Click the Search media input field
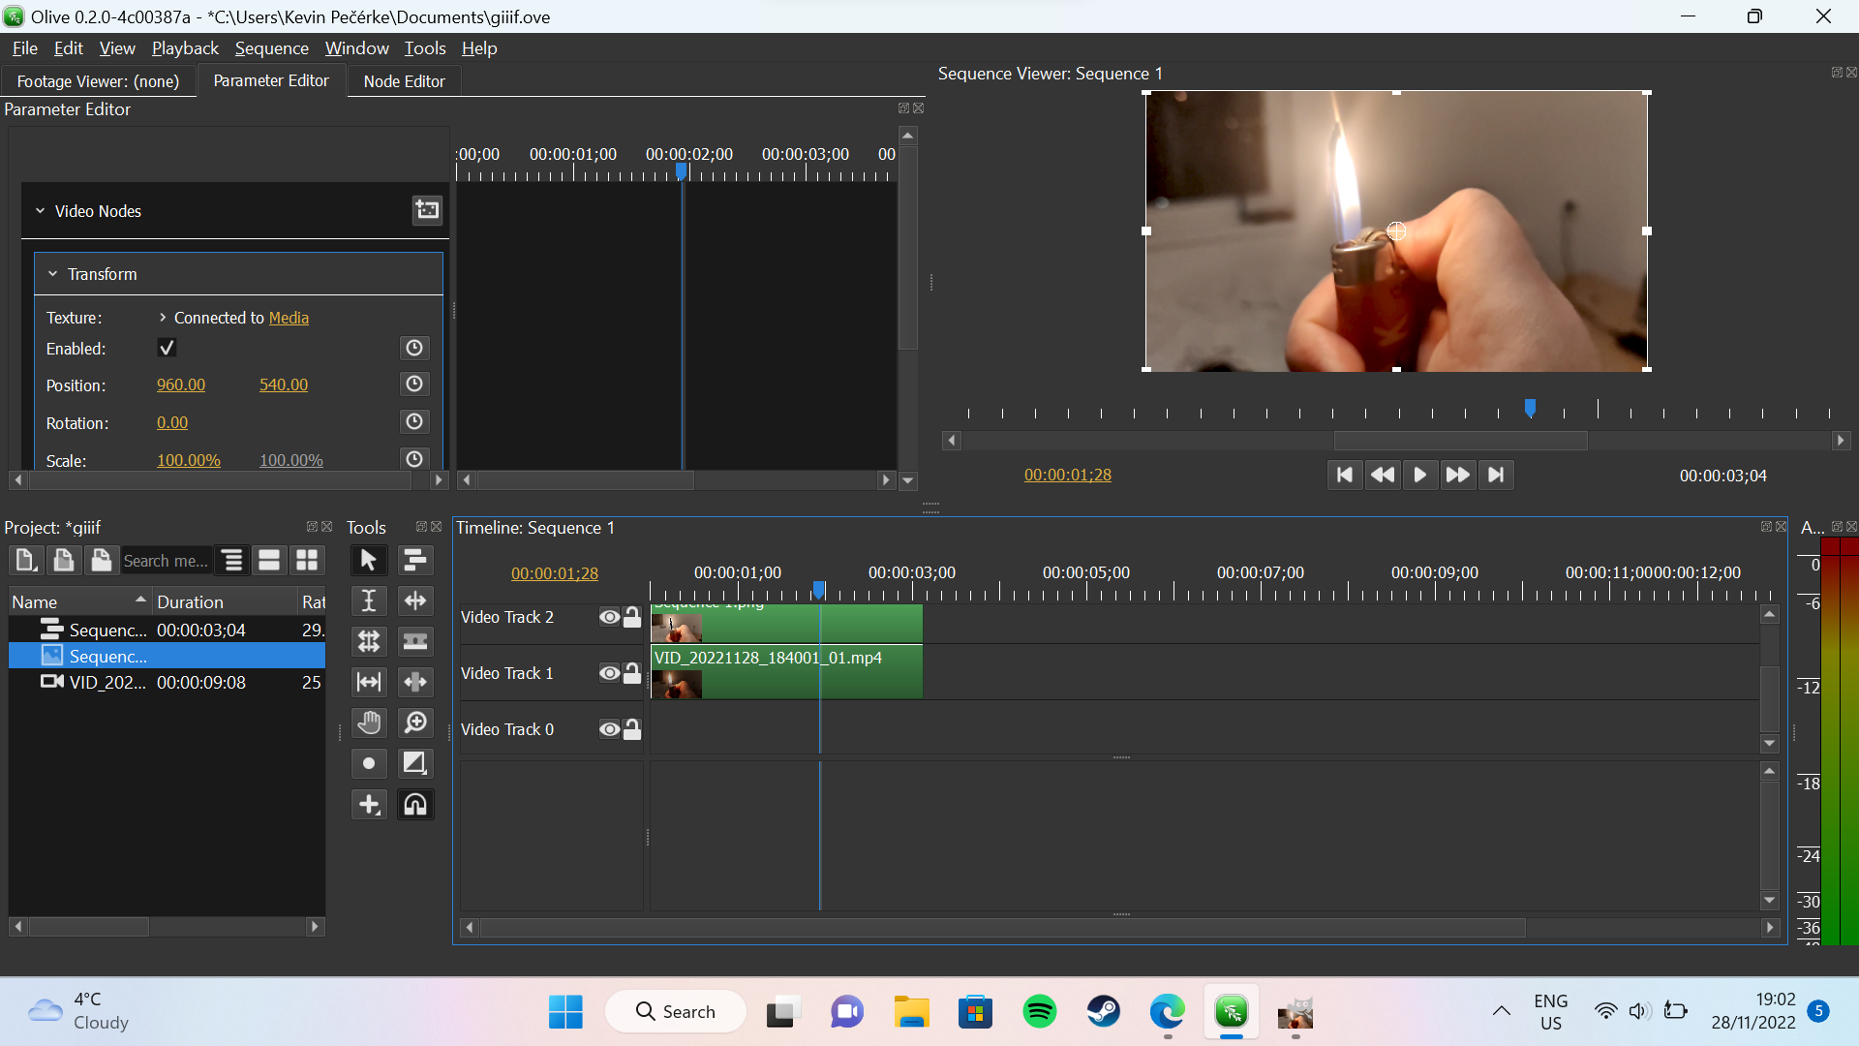This screenshot has width=1859, height=1046. (x=166, y=561)
